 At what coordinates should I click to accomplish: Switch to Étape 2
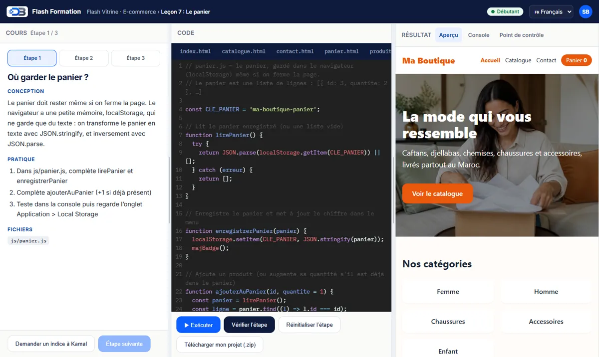click(x=83, y=58)
